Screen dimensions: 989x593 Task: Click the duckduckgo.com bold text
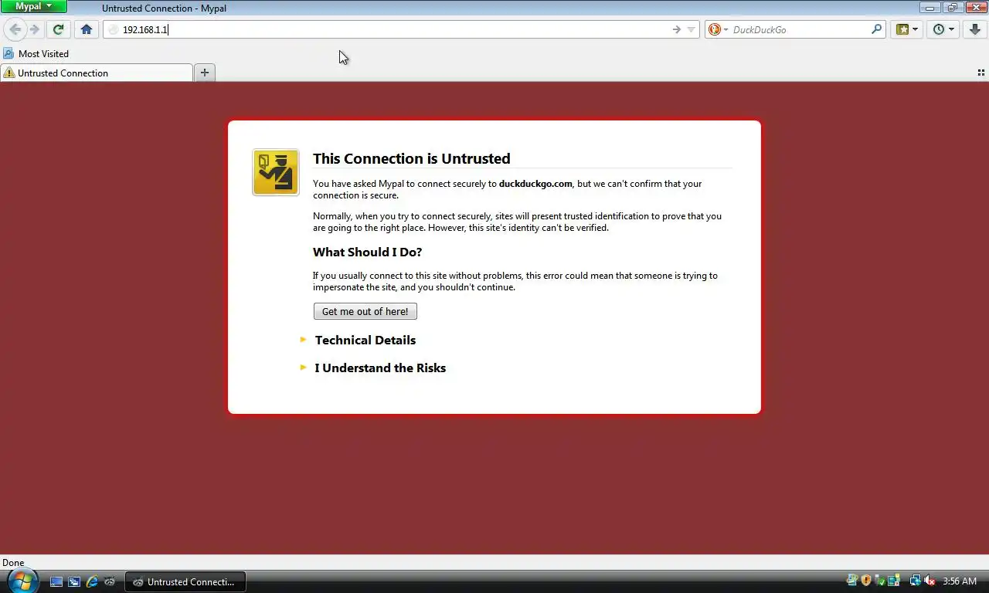535,184
